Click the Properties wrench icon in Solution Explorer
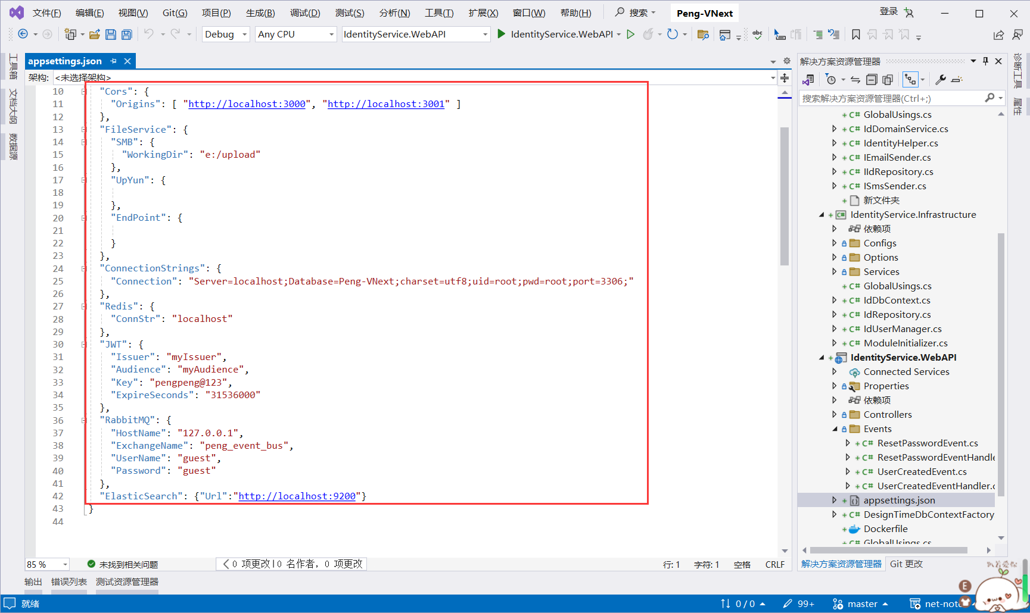Viewport: 1030px width, 613px height. pyautogui.click(x=941, y=80)
